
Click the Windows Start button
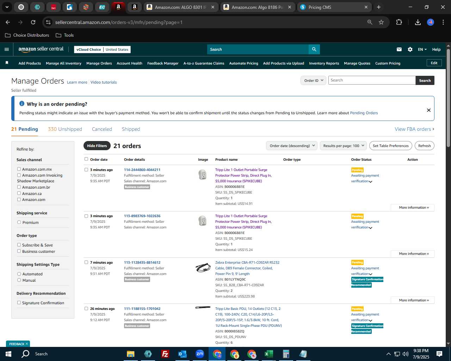click(8, 354)
